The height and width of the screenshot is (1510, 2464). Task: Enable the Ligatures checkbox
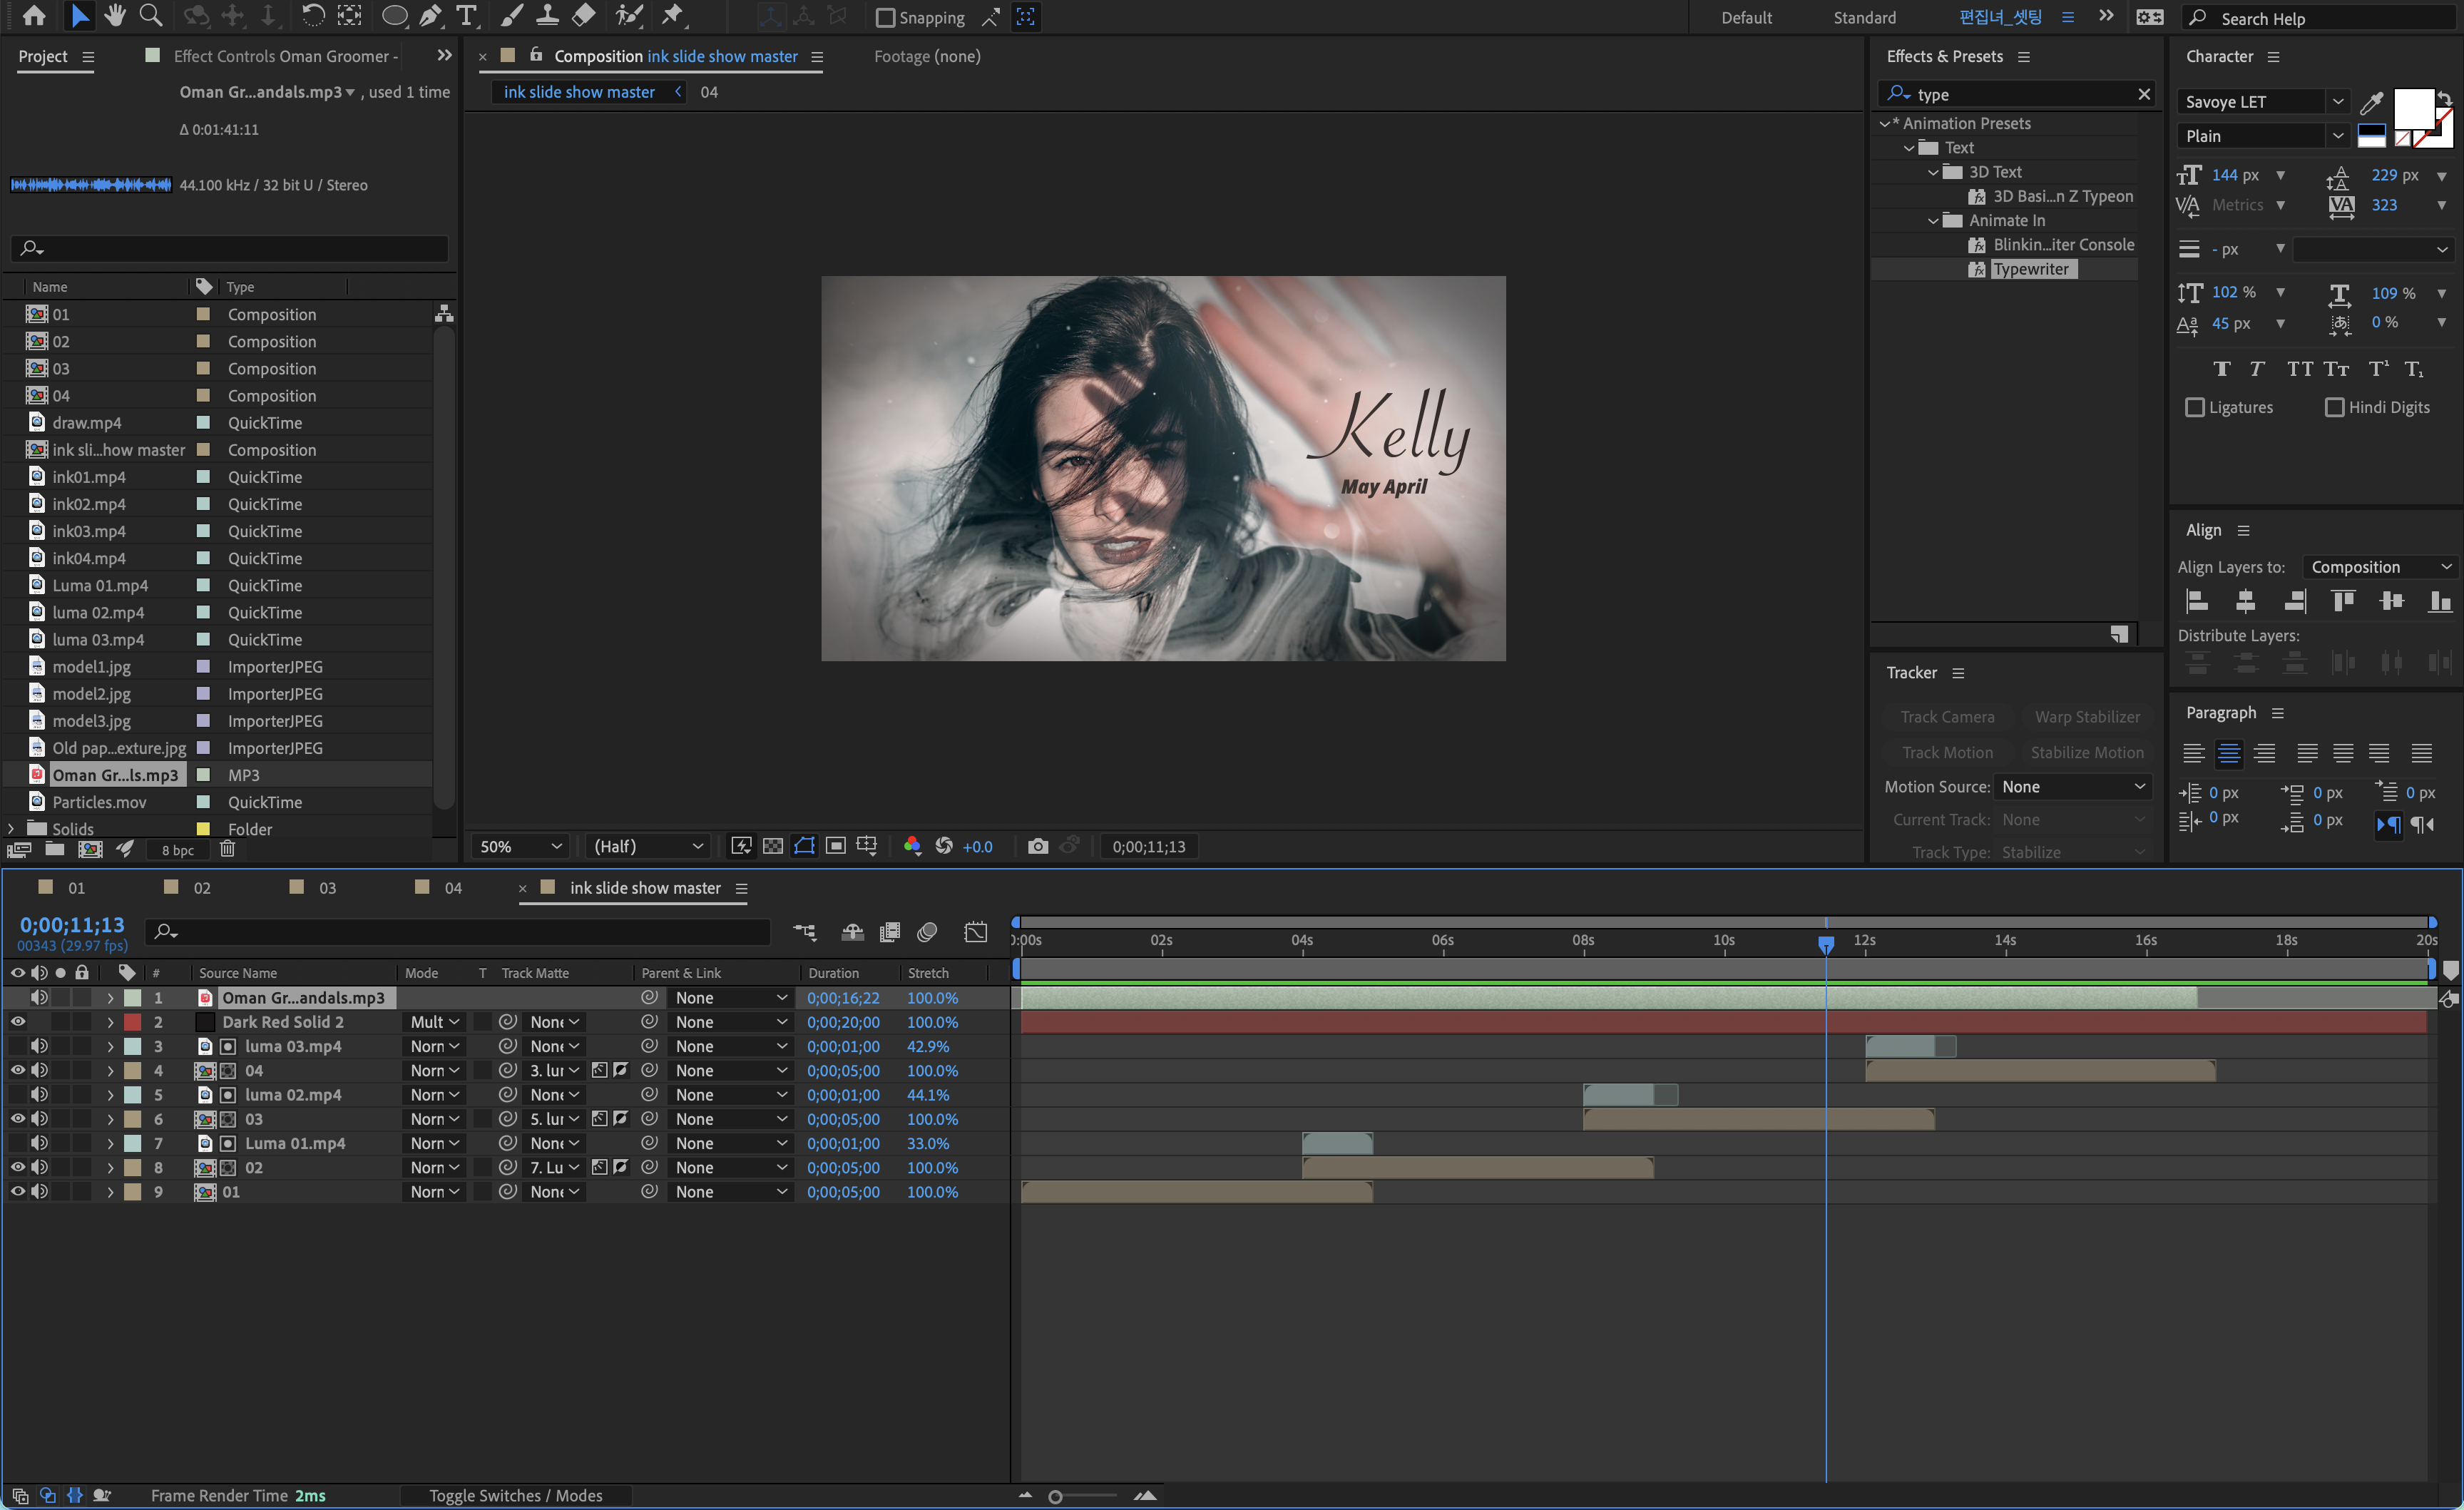tap(2195, 407)
